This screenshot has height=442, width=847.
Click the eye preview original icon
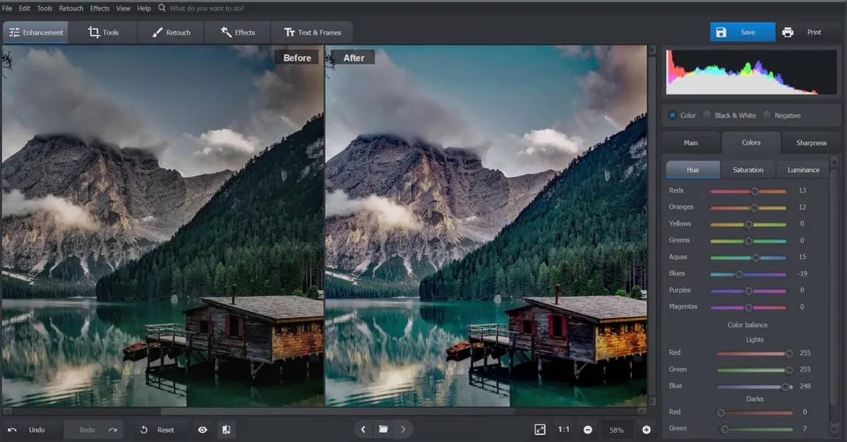[203, 429]
